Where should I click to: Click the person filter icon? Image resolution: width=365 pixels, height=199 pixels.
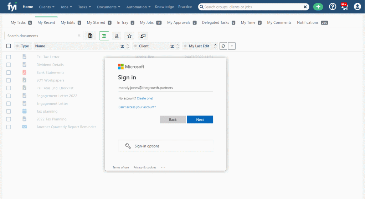(117, 36)
